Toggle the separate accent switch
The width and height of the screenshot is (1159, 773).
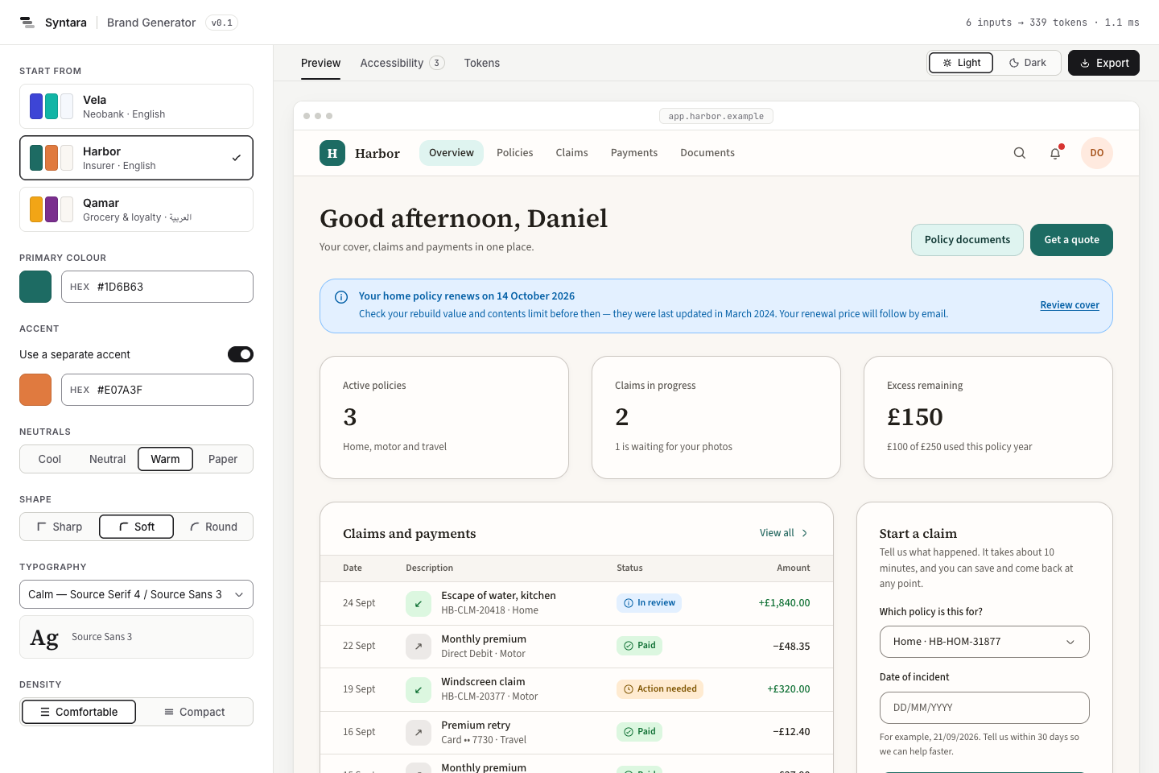pos(241,354)
